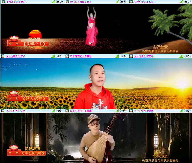Click 疯妃 signal bars in the 晨曦之光 row
This screenshot has width=192, height=163.
coord(53,2)
